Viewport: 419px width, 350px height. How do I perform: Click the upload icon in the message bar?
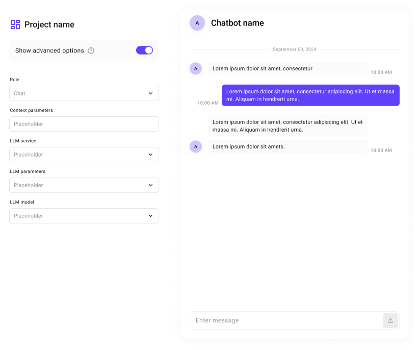390,320
